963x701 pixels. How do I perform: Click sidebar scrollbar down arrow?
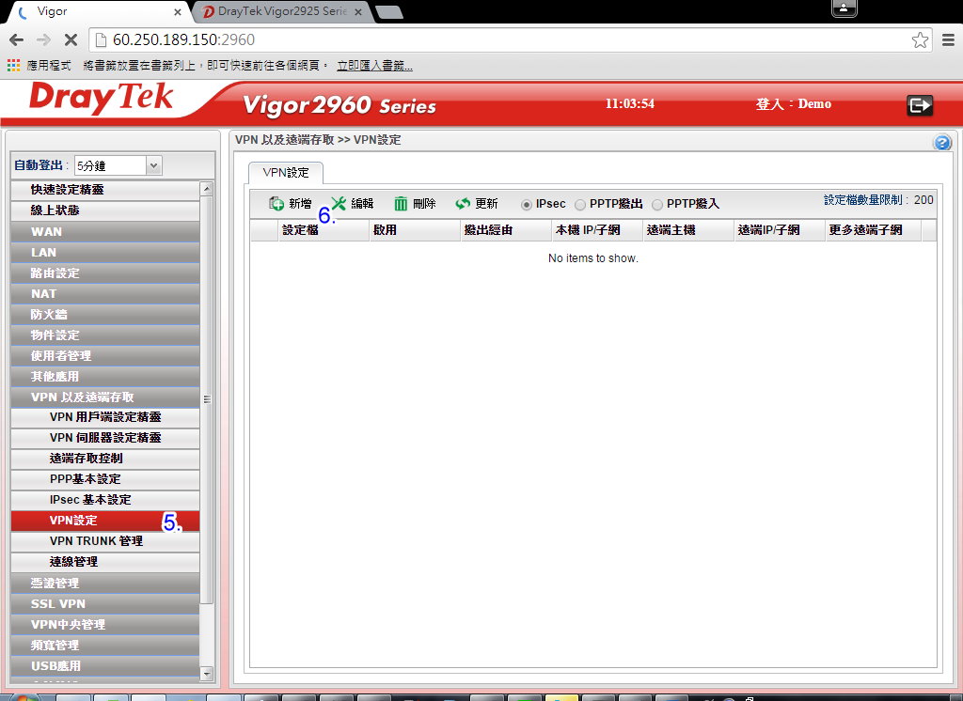click(207, 674)
